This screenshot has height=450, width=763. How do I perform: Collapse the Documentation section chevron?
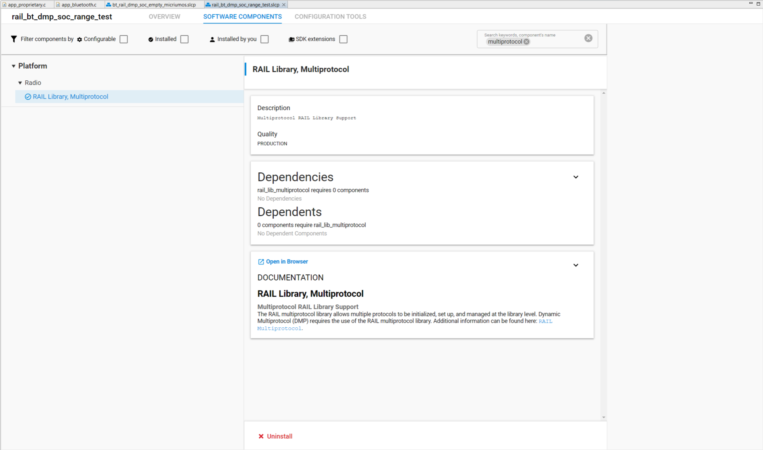click(x=576, y=265)
